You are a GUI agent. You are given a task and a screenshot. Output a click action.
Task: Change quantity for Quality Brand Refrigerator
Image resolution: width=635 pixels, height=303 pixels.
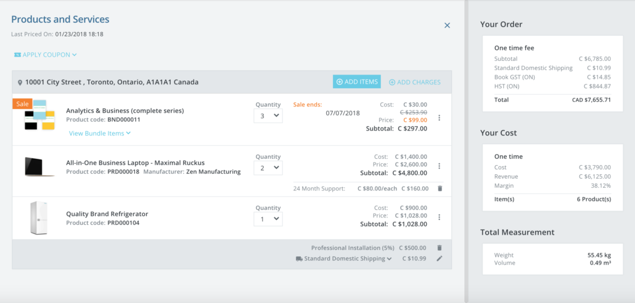click(268, 219)
